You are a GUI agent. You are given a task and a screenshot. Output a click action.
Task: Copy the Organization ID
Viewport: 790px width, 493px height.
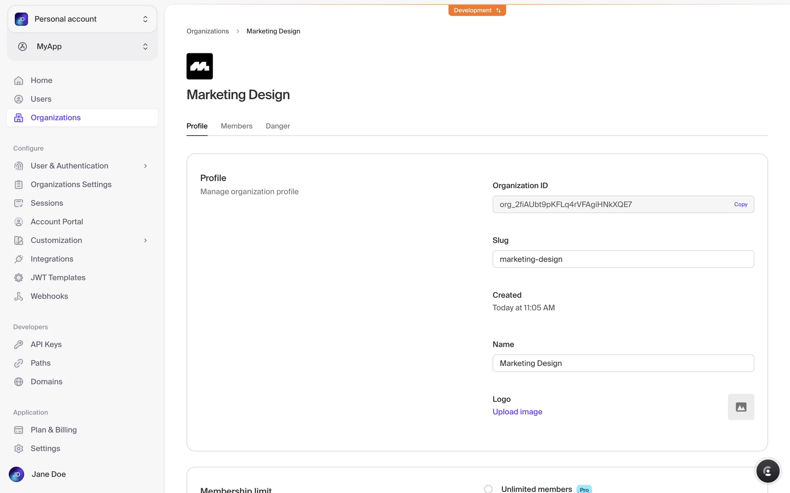[740, 204]
